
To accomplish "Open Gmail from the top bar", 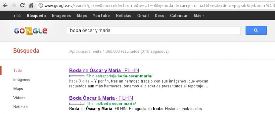I will click(143, 16).
